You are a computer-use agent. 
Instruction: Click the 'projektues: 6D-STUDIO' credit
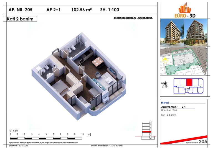point(19,146)
